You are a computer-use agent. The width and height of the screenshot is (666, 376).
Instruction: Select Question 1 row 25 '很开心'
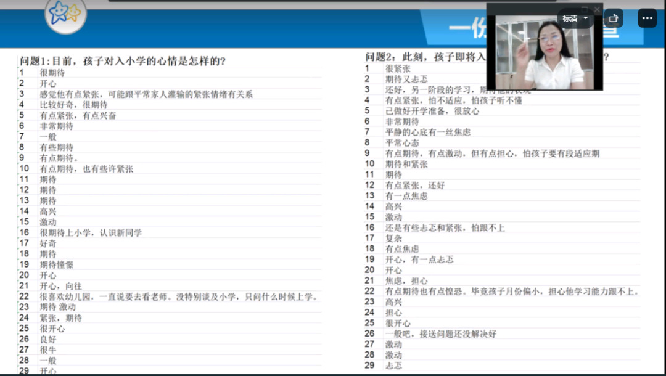(52, 329)
